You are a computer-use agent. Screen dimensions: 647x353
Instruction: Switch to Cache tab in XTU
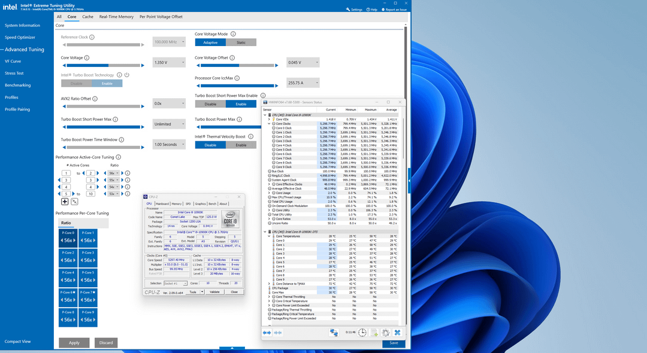click(x=87, y=17)
